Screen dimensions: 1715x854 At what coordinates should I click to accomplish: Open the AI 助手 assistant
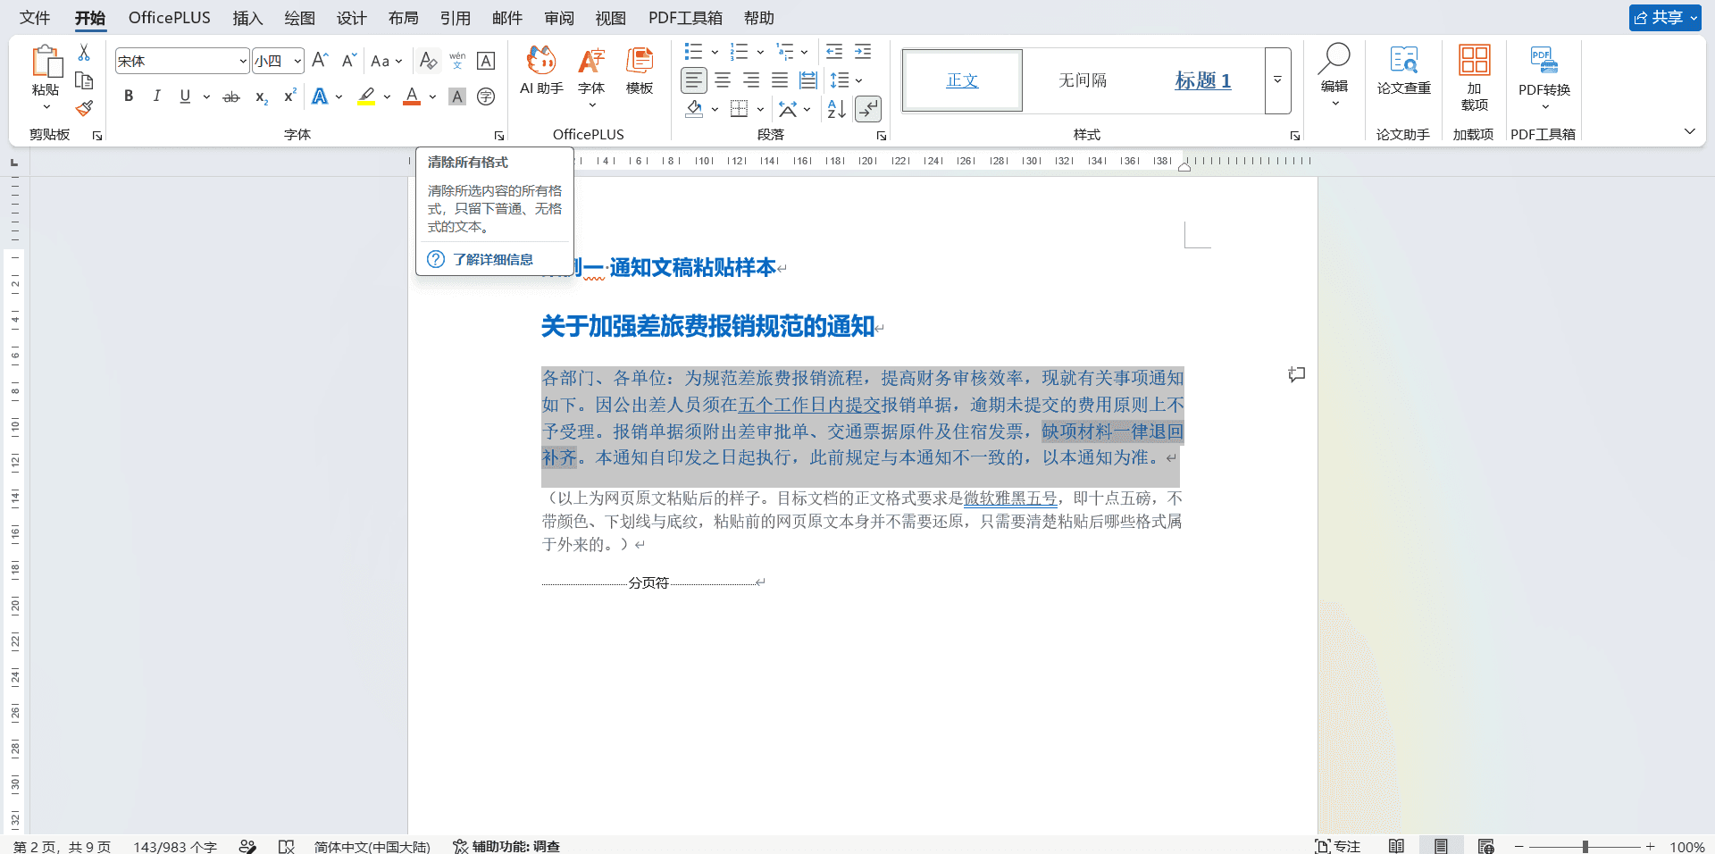pyautogui.click(x=541, y=70)
